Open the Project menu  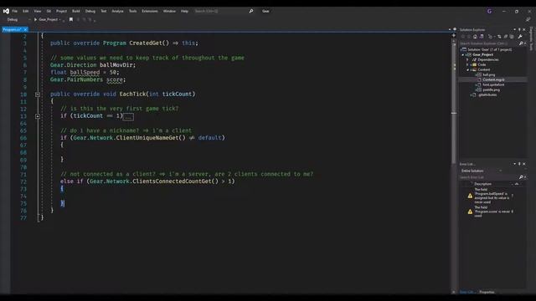61,11
